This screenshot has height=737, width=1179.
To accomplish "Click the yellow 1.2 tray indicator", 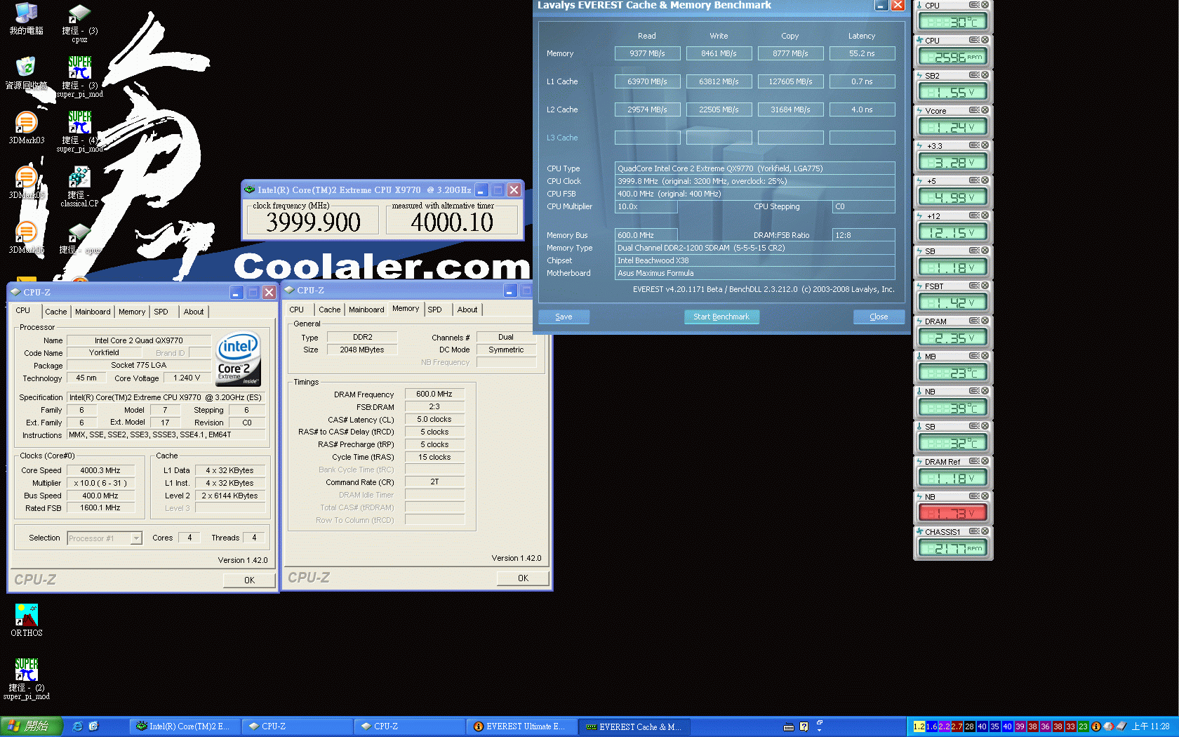I will tap(919, 726).
